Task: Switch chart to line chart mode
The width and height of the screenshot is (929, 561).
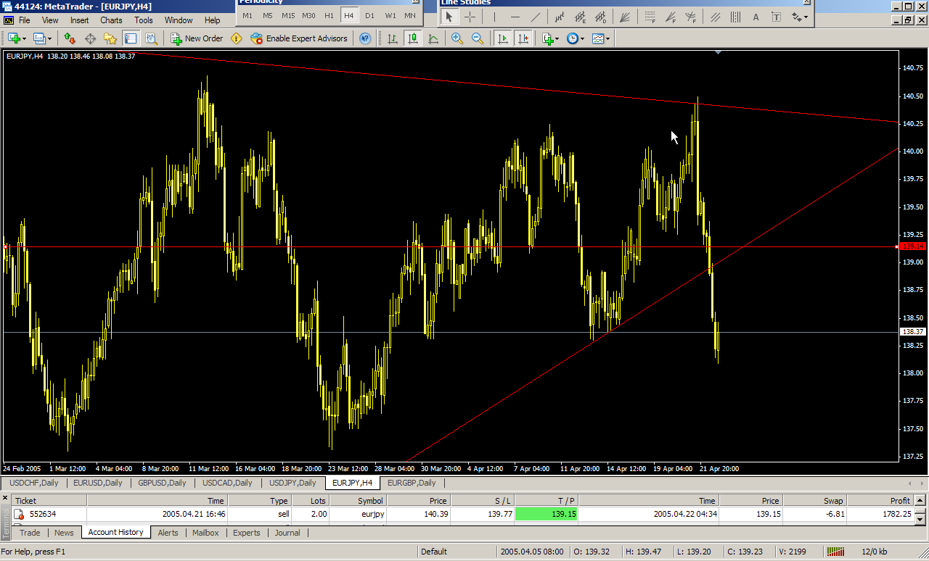Action: pos(433,38)
